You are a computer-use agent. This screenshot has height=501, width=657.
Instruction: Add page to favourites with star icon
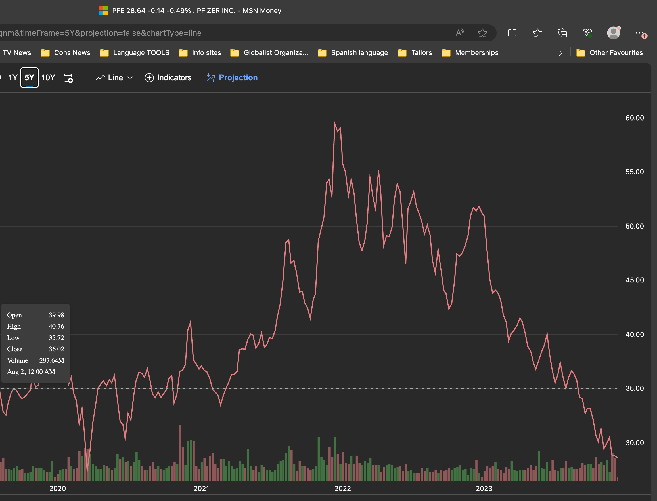click(x=482, y=33)
